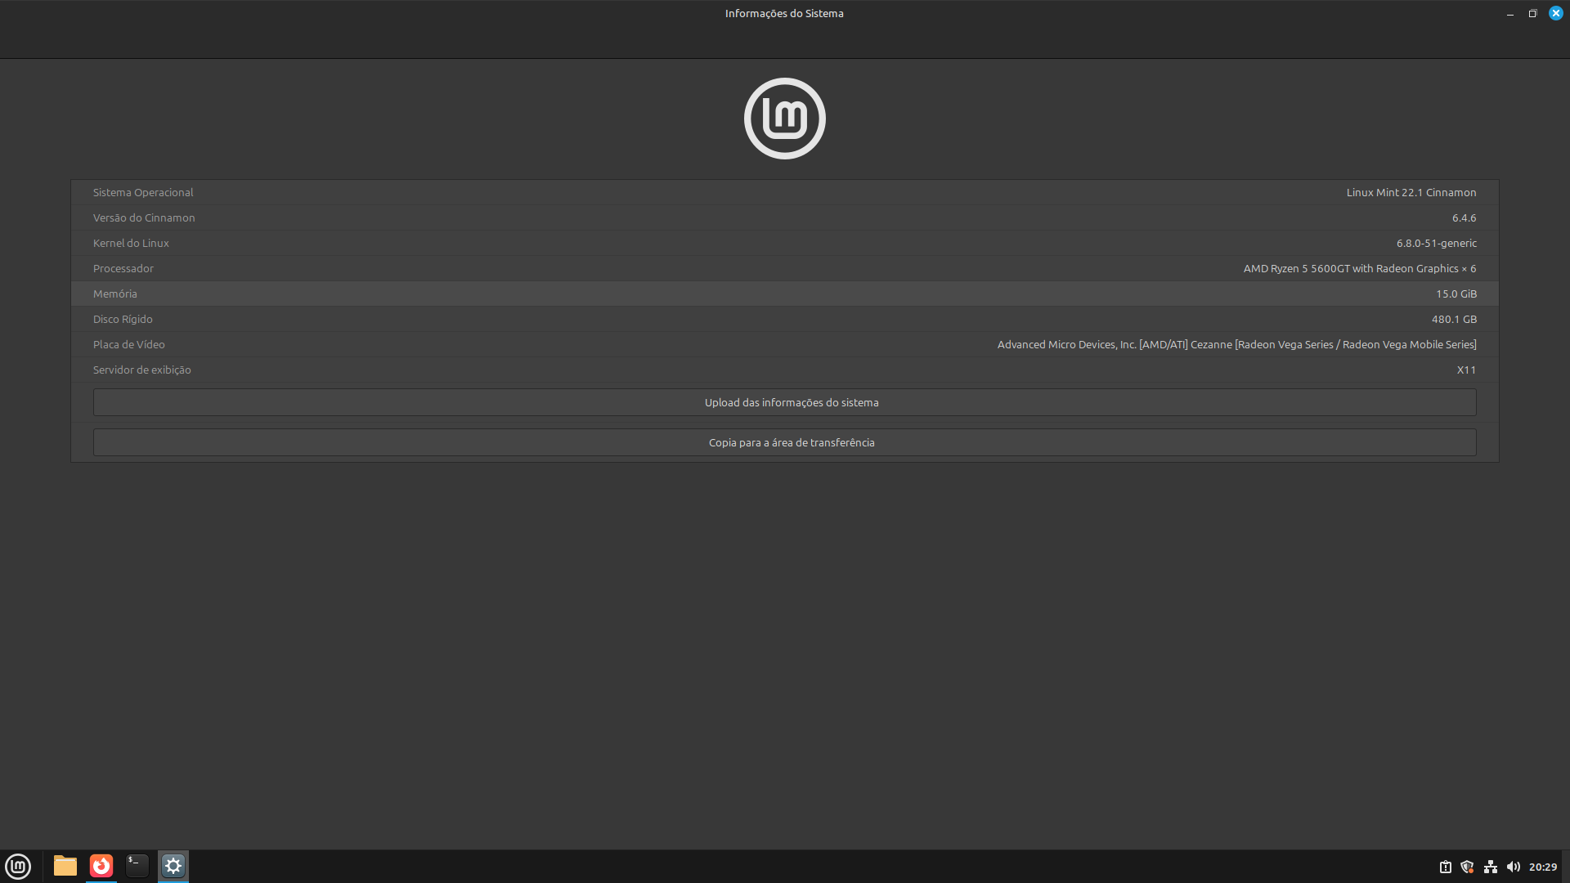The width and height of the screenshot is (1570, 883).
Task: Close the Informações do Sistema window
Action: (1556, 14)
